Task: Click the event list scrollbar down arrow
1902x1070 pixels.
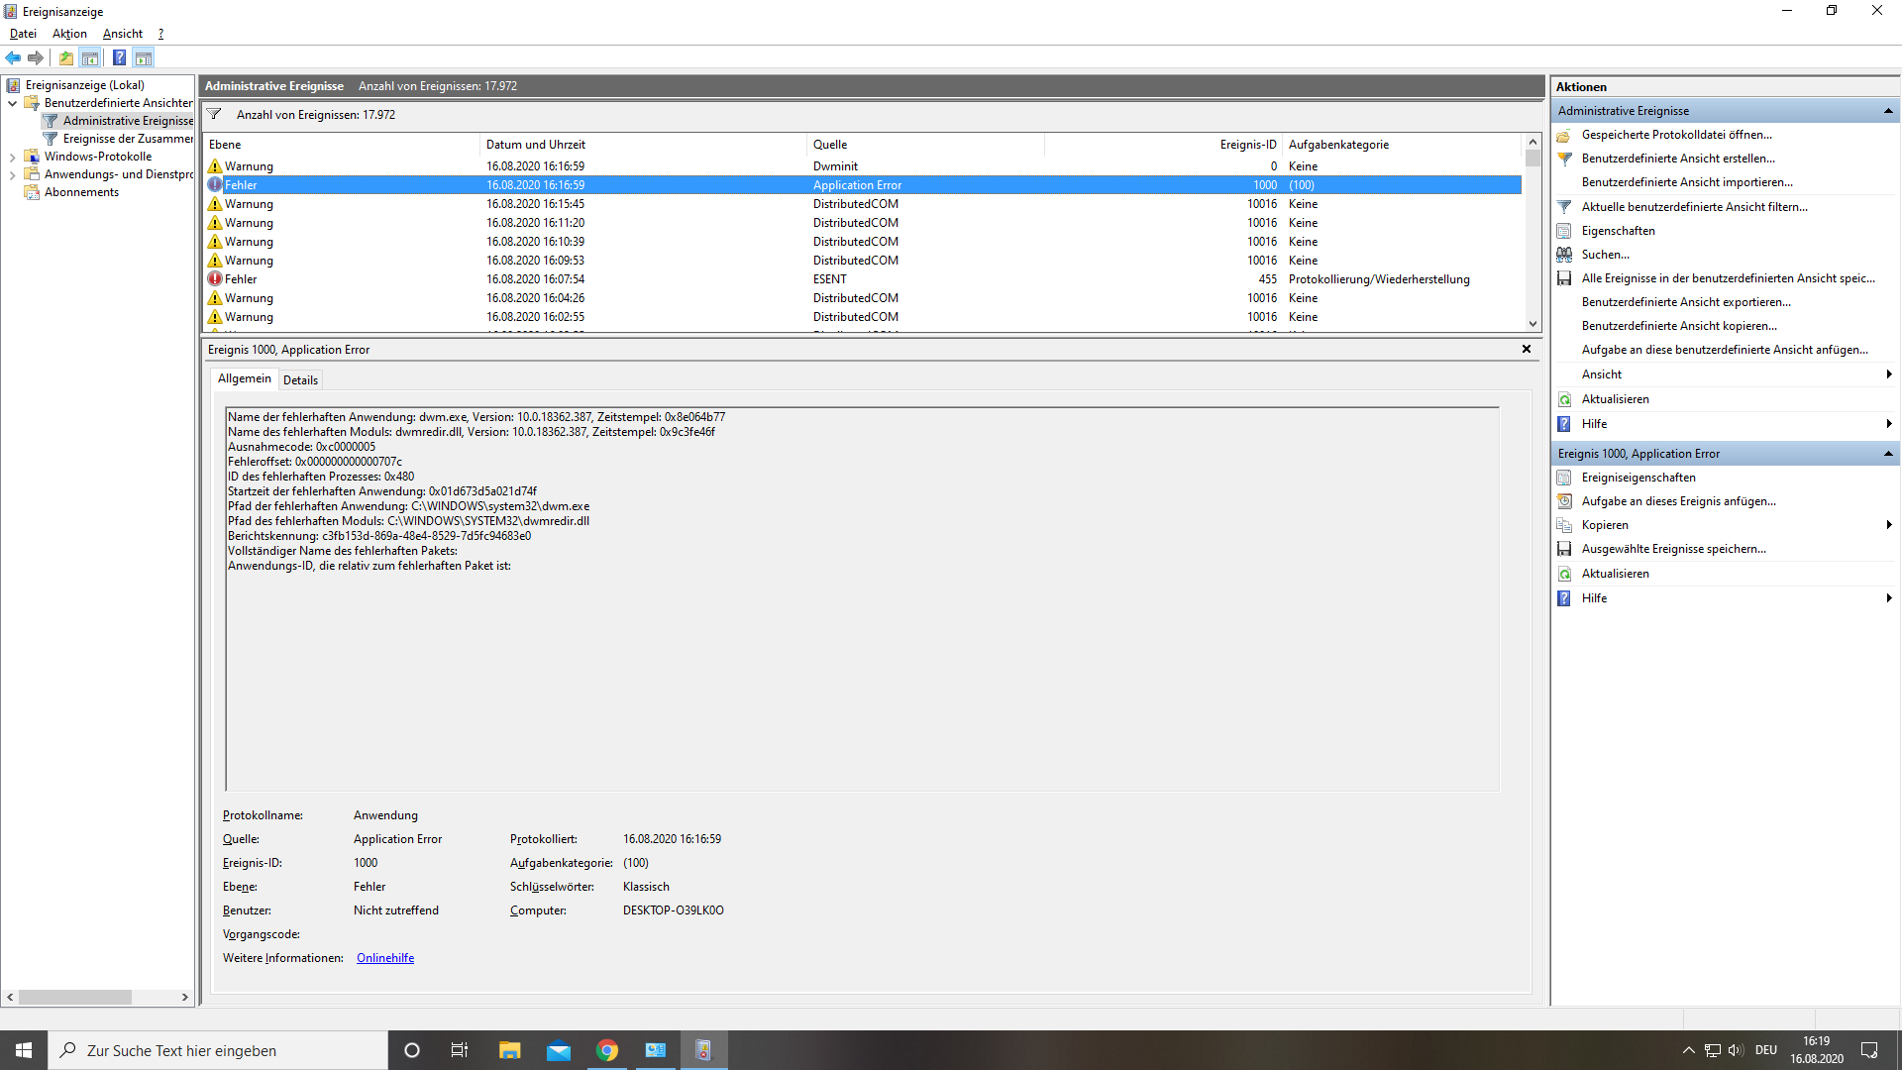Action: point(1532,324)
